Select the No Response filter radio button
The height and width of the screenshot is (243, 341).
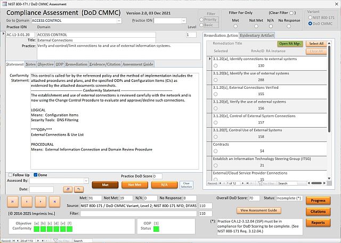point(289,26)
